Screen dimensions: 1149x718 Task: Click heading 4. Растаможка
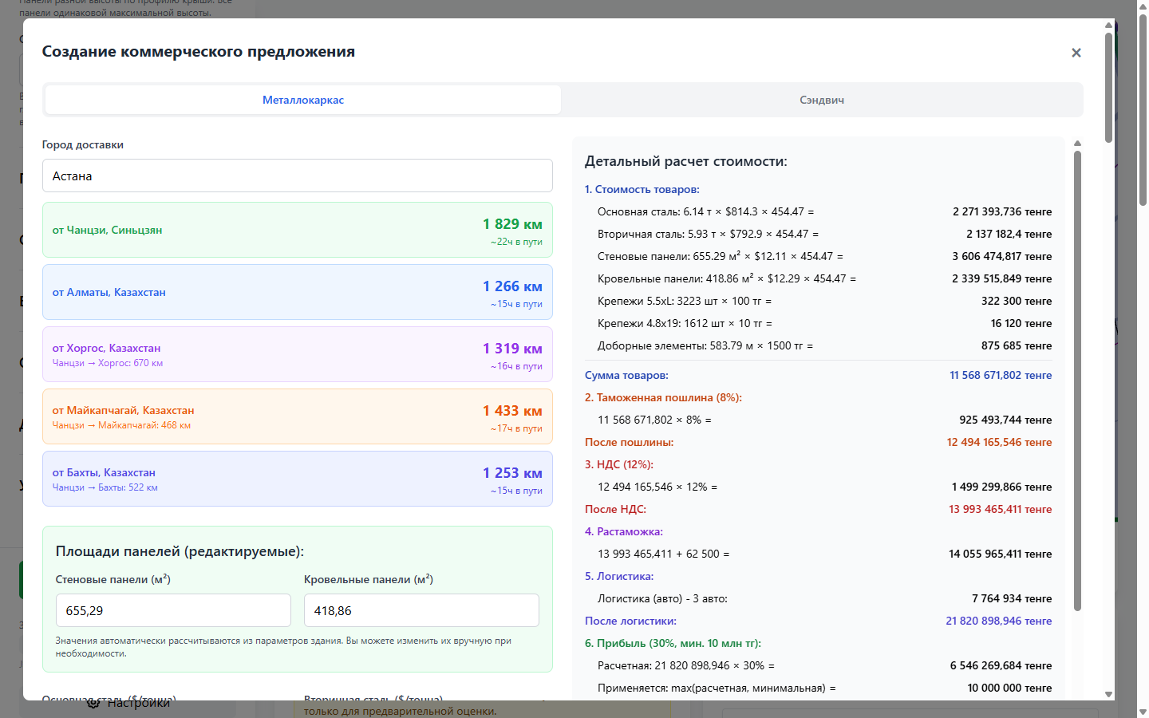[x=623, y=531]
